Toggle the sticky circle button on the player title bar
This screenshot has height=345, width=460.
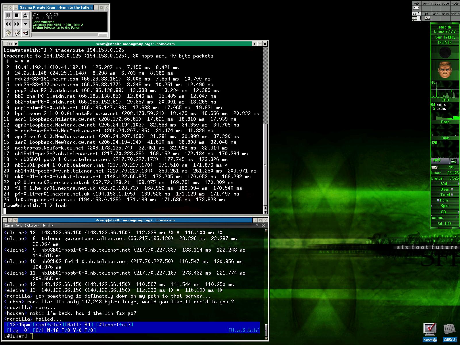click(10, 7)
